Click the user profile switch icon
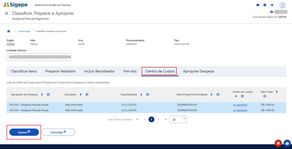 pos(271,12)
